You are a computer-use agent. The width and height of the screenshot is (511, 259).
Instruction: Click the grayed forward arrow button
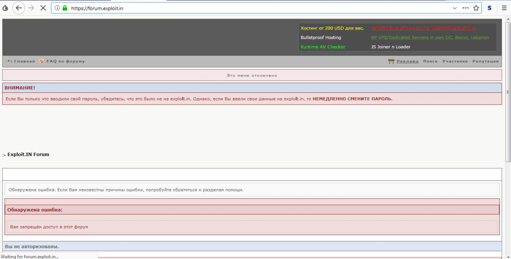[31, 8]
